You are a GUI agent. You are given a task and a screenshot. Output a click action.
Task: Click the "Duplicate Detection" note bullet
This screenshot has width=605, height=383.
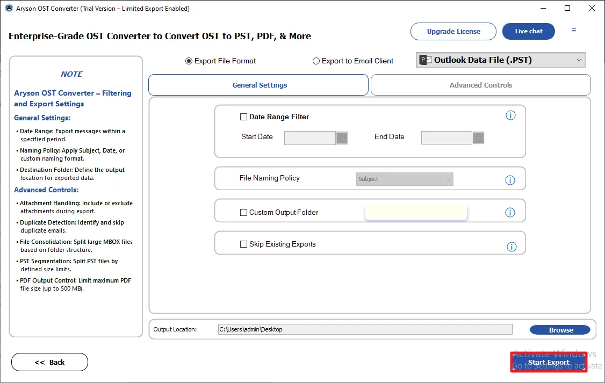(70, 226)
